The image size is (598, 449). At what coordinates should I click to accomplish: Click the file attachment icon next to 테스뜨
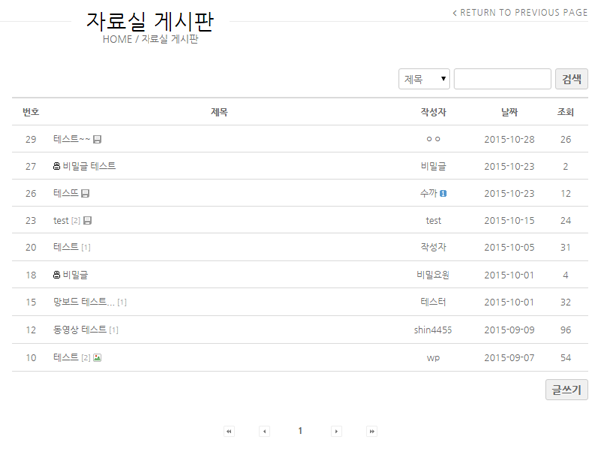click(x=85, y=193)
